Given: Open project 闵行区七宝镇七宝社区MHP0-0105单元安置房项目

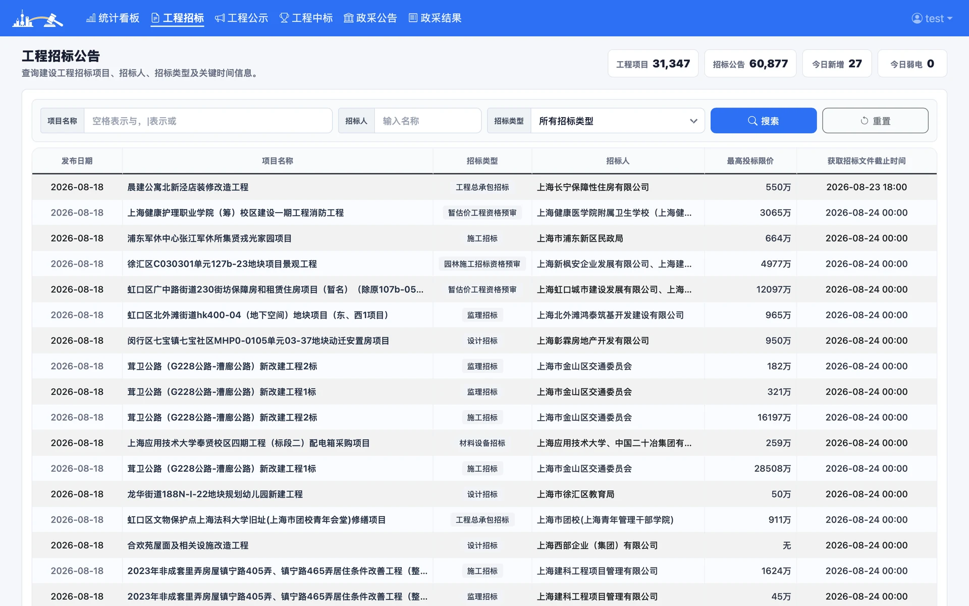Looking at the screenshot, I should (258, 341).
